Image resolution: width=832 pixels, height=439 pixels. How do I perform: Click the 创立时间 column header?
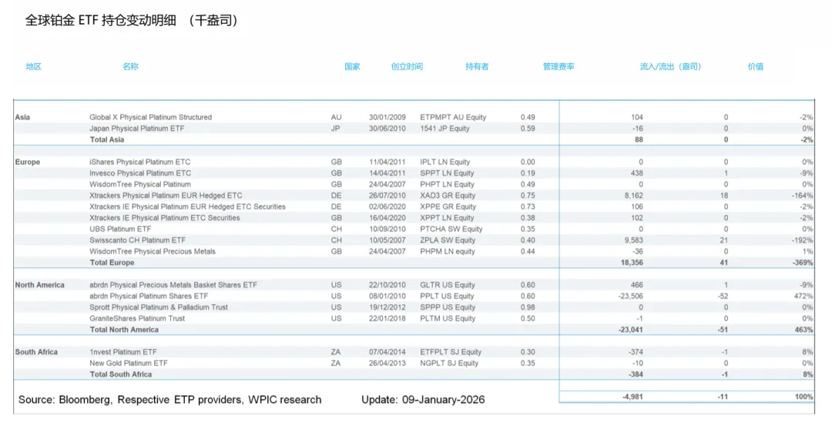(x=407, y=66)
